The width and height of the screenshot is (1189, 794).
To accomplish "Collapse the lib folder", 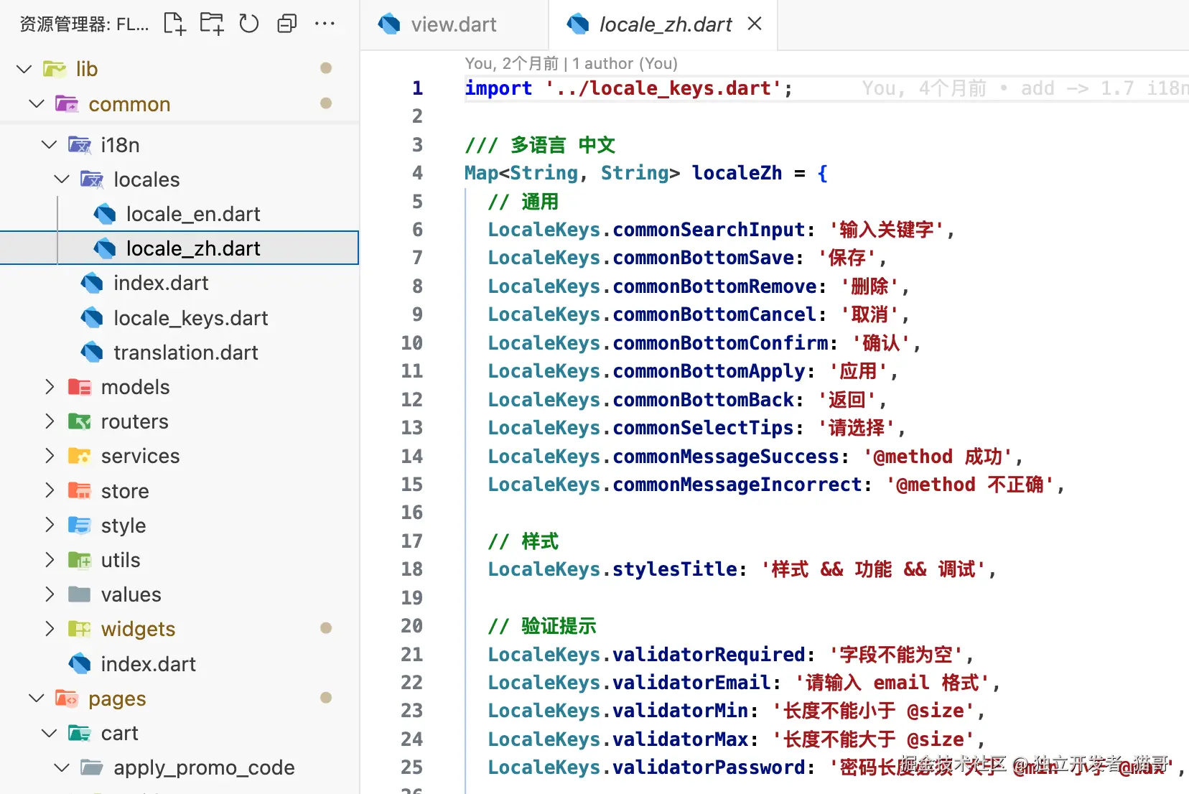I will pos(24,69).
